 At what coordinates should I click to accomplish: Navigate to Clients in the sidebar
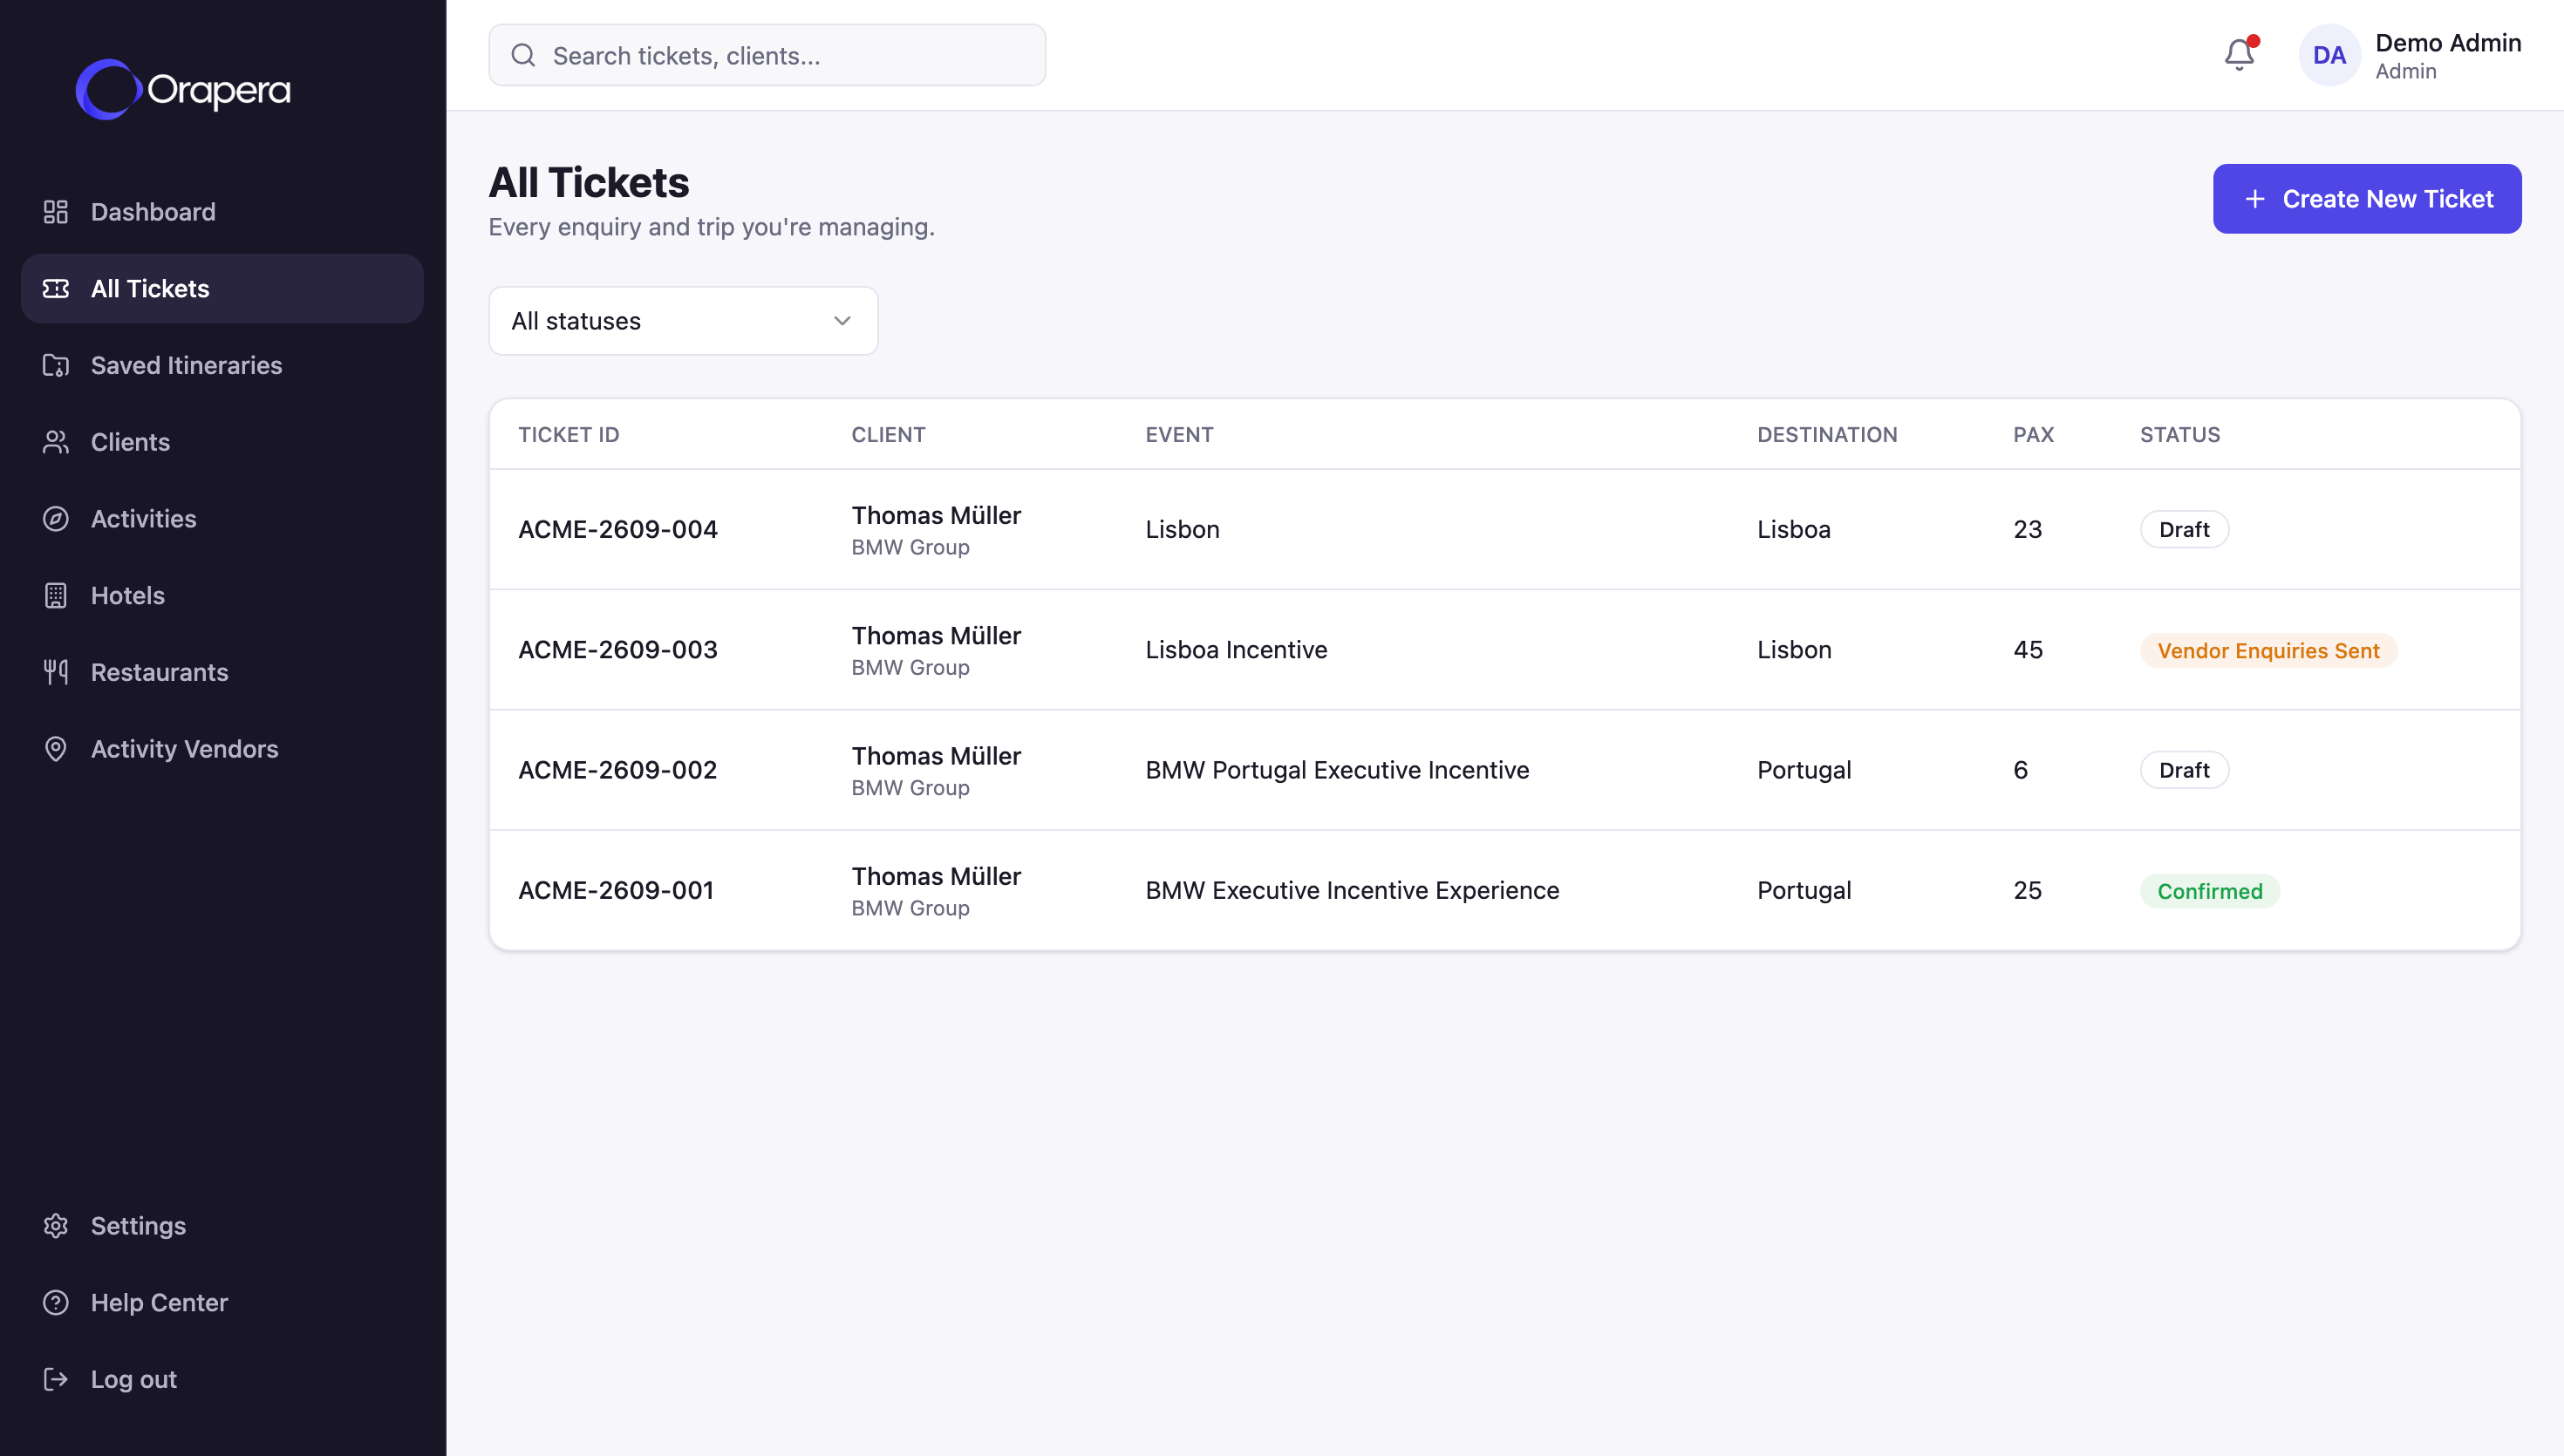(x=222, y=442)
